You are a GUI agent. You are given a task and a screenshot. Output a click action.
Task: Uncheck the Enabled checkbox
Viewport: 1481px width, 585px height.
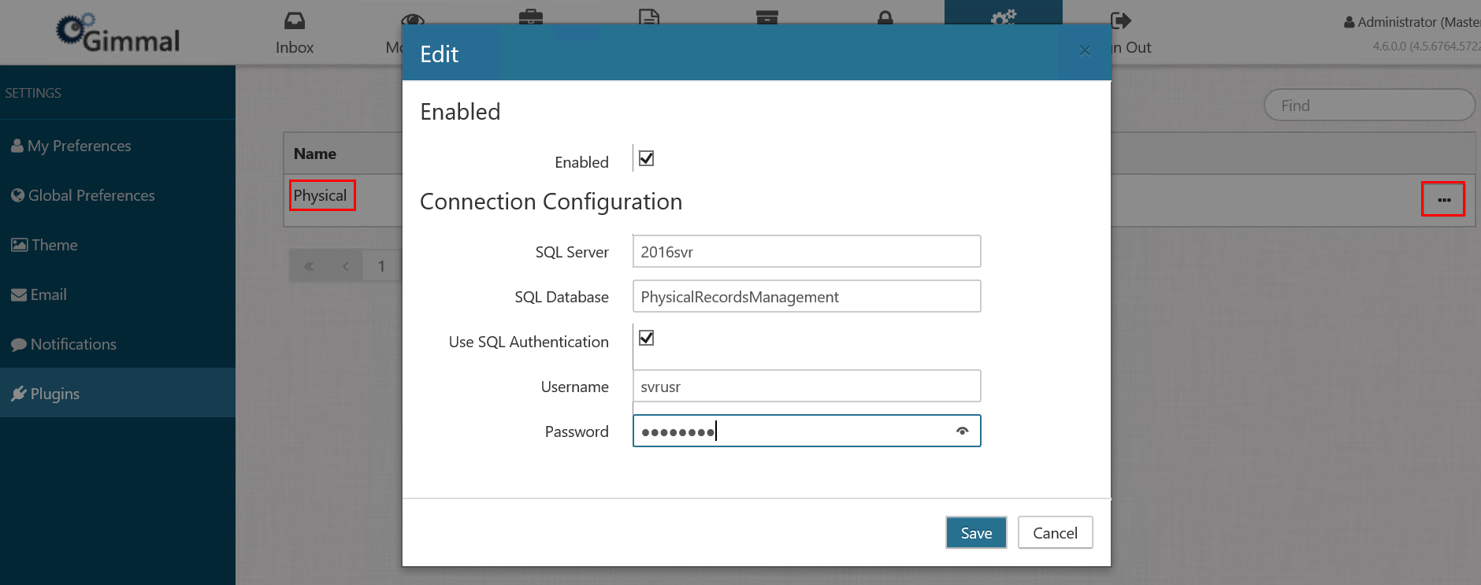point(646,159)
